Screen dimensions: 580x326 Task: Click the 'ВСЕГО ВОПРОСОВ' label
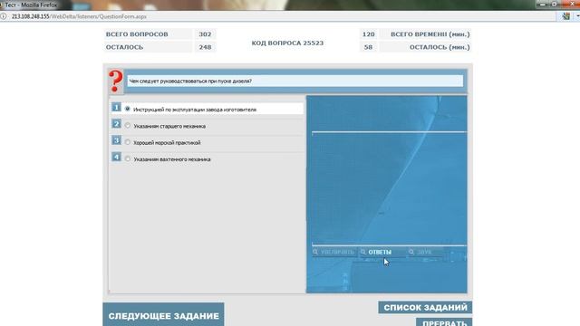tap(137, 34)
